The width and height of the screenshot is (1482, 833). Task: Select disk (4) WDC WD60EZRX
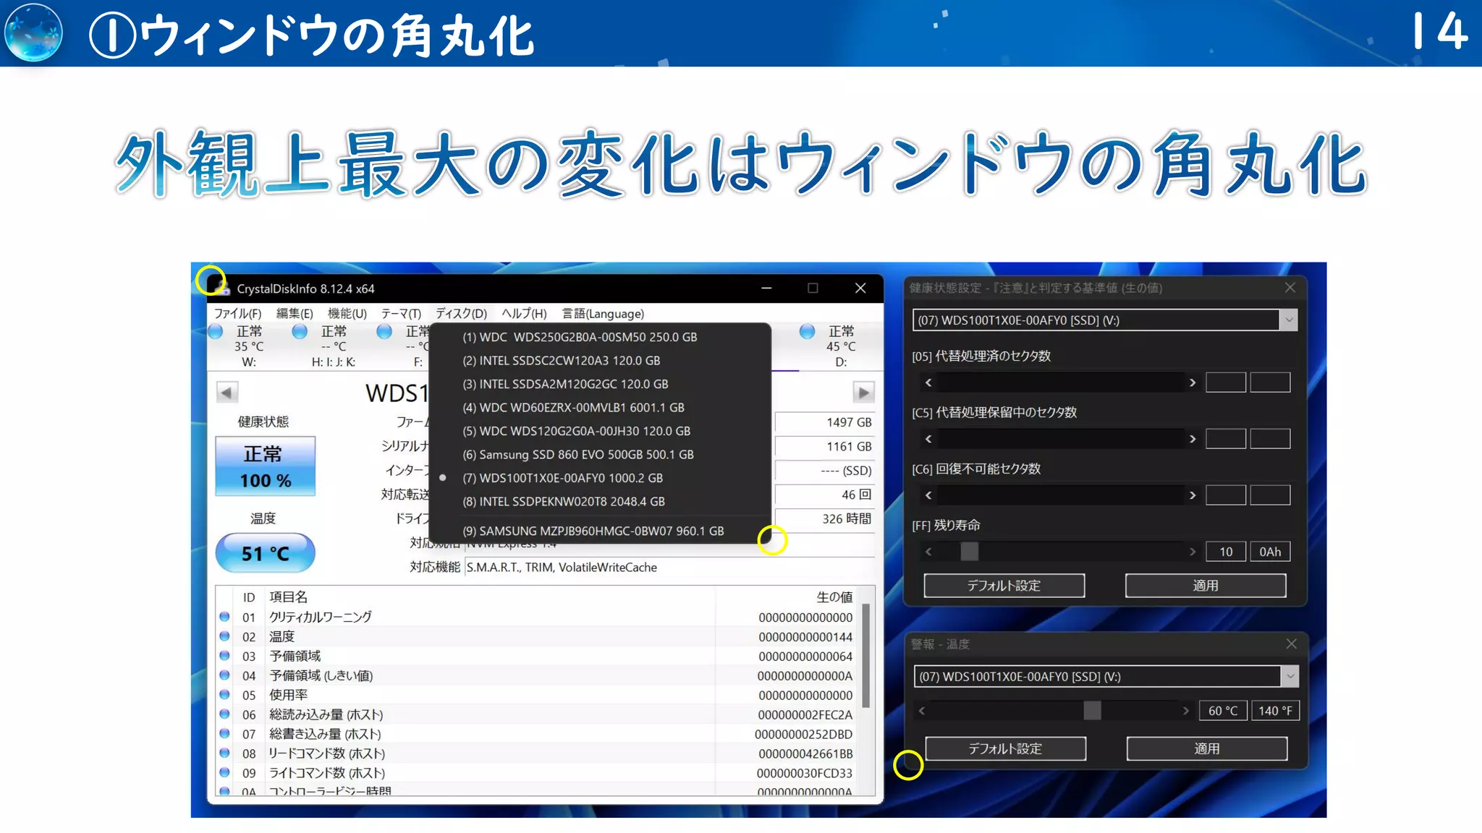[x=600, y=407]
